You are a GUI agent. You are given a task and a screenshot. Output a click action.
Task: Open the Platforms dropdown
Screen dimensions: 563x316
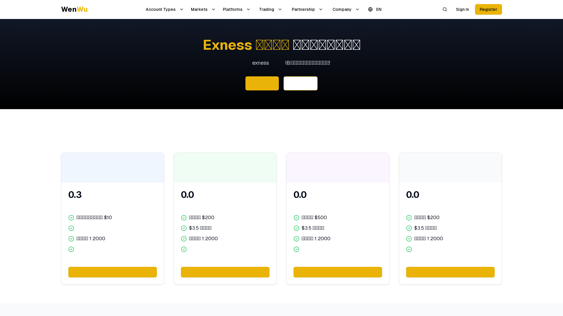point(236,9)
